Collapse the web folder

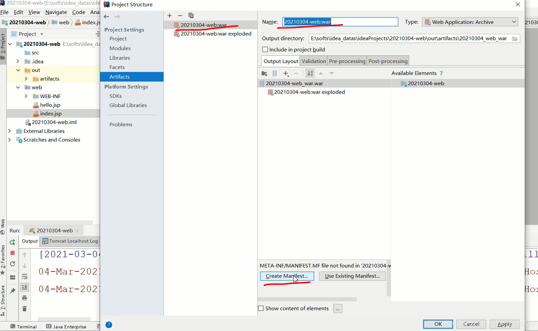(18, 87)
